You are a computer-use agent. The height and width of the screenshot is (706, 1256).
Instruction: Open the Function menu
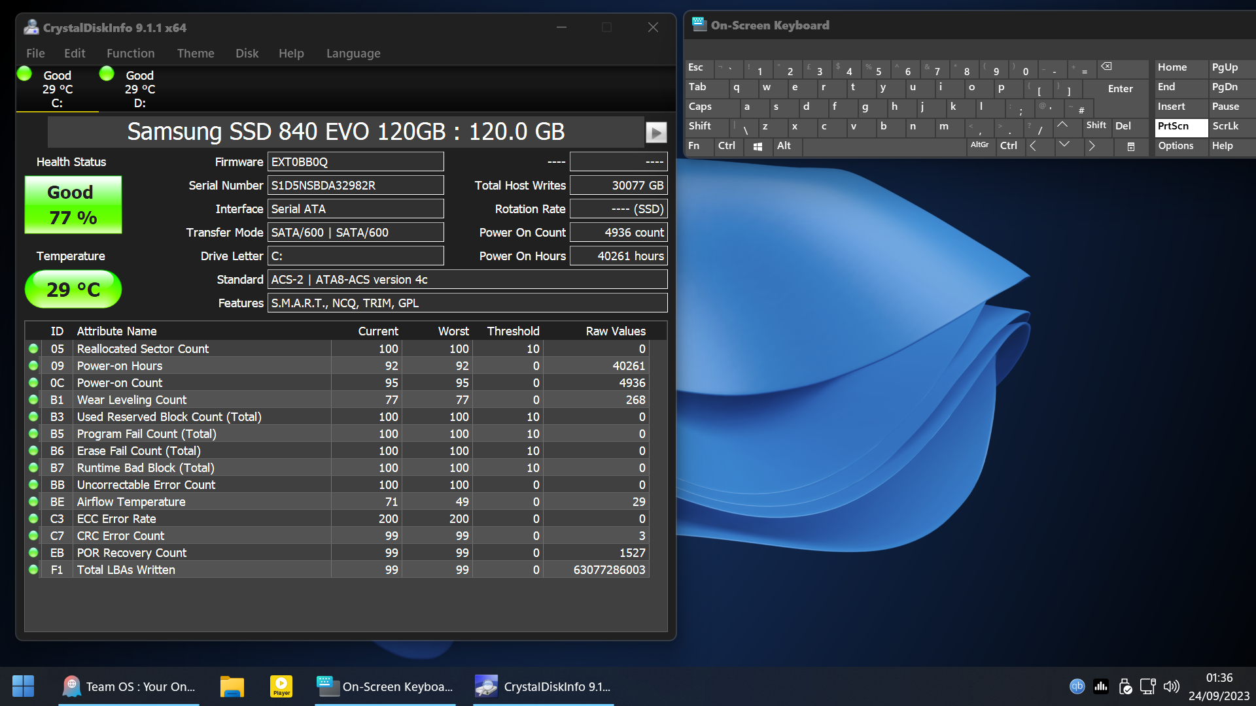click(x=130, y=54)
